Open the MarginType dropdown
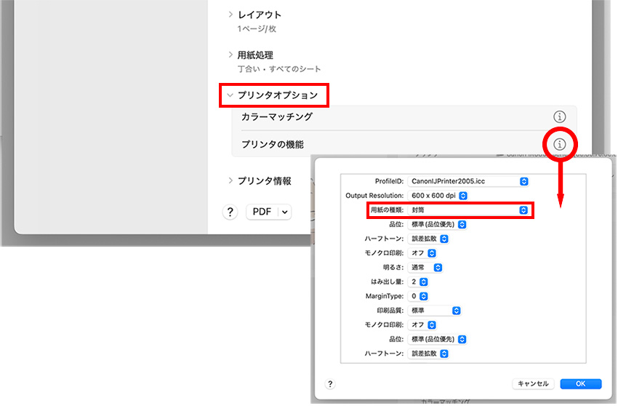This screenshot has width=618, height=406. coord(418,296)
